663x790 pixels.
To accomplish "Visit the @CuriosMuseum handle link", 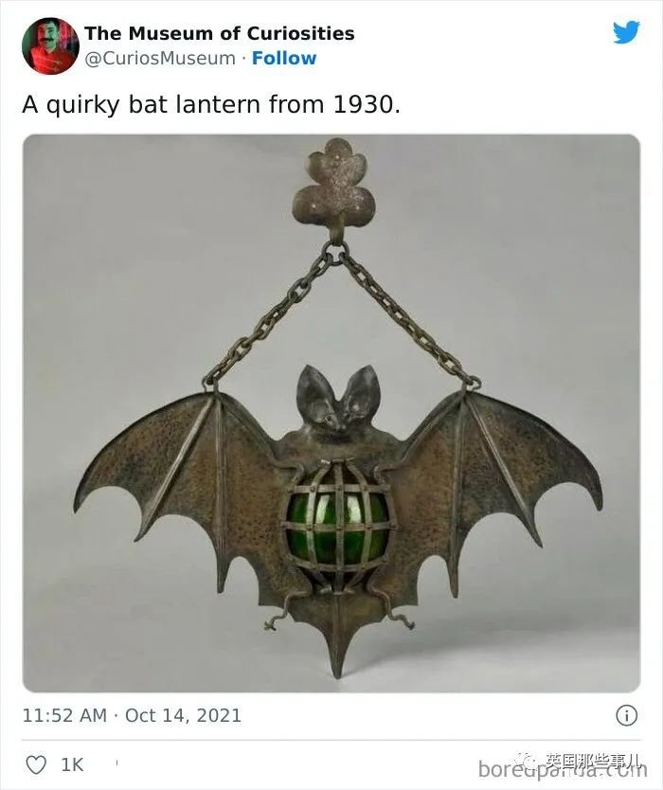I will (160, 59).
